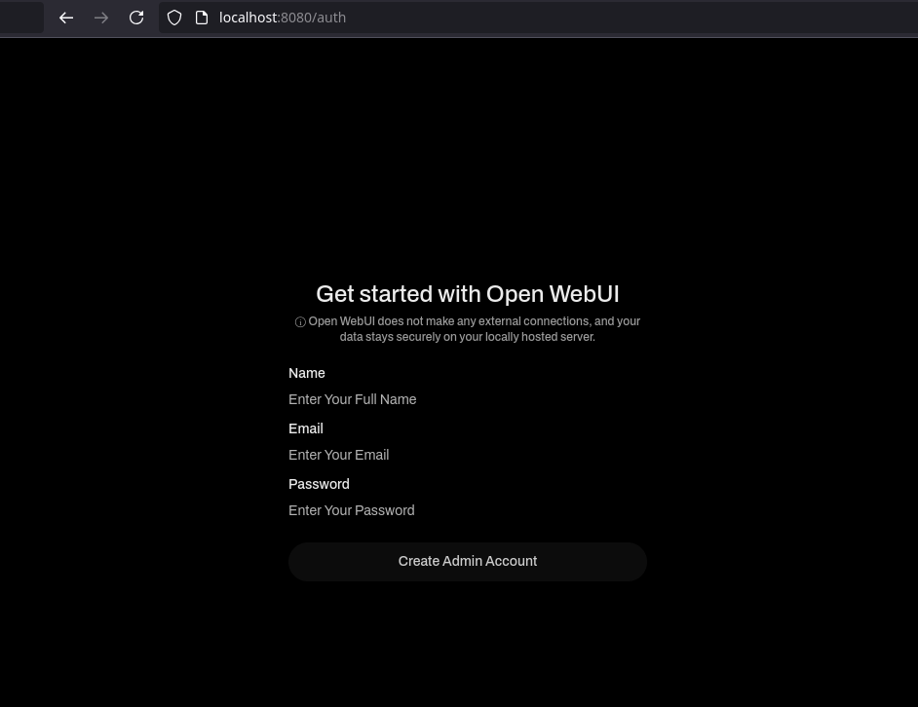Image resolution: width=918 pixels, height=707 pixels.
Task: Click the browser forward arrow
Action: pos(101,18)
